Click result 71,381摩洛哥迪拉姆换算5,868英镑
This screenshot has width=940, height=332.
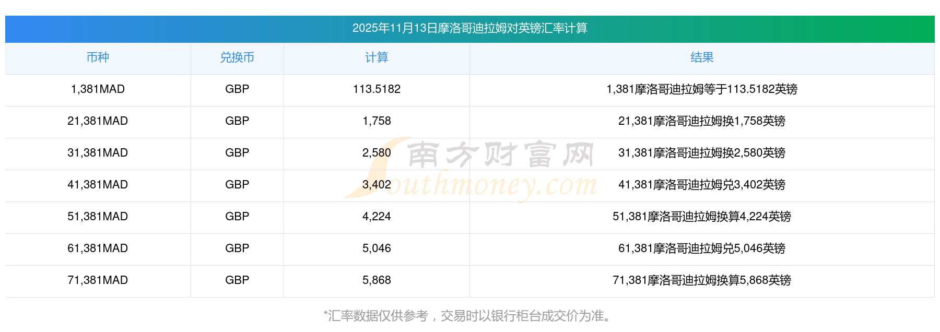(702, 280)
